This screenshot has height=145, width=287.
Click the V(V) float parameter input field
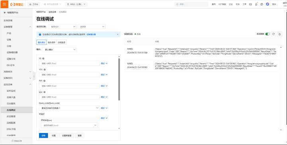click(69, 74)
